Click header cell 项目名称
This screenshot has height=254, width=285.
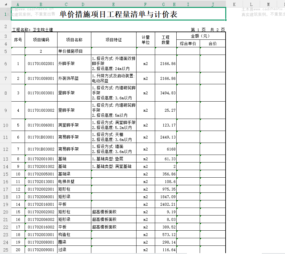[74, 40]
